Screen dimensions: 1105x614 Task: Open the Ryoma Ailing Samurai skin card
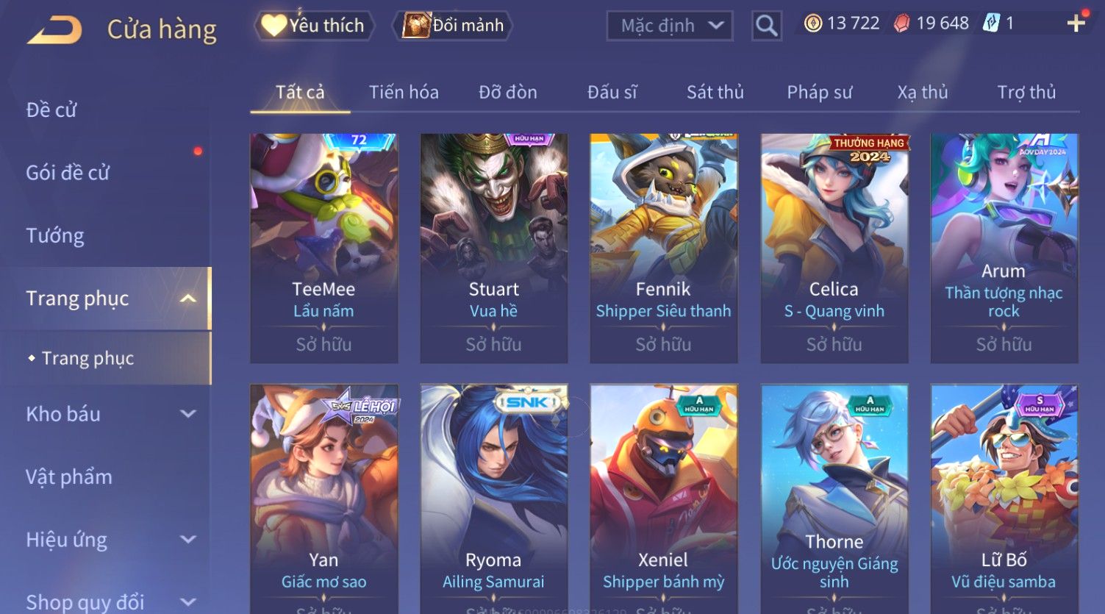pos(493,499)
